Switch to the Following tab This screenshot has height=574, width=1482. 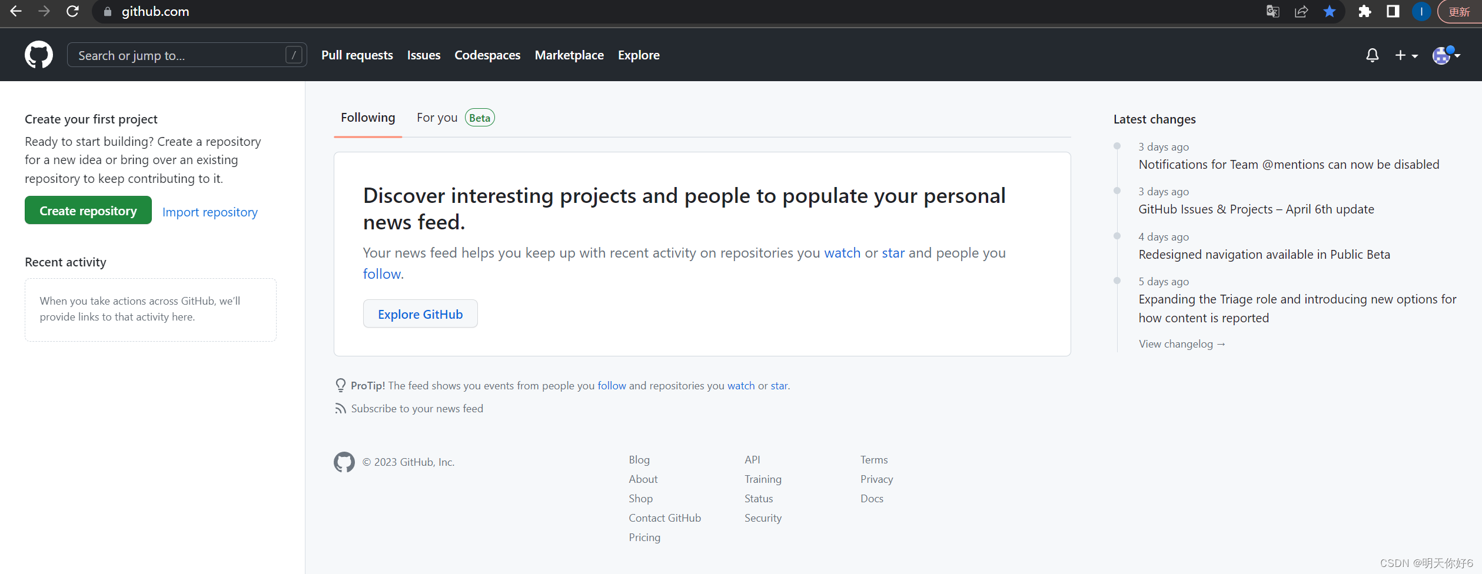368,118
